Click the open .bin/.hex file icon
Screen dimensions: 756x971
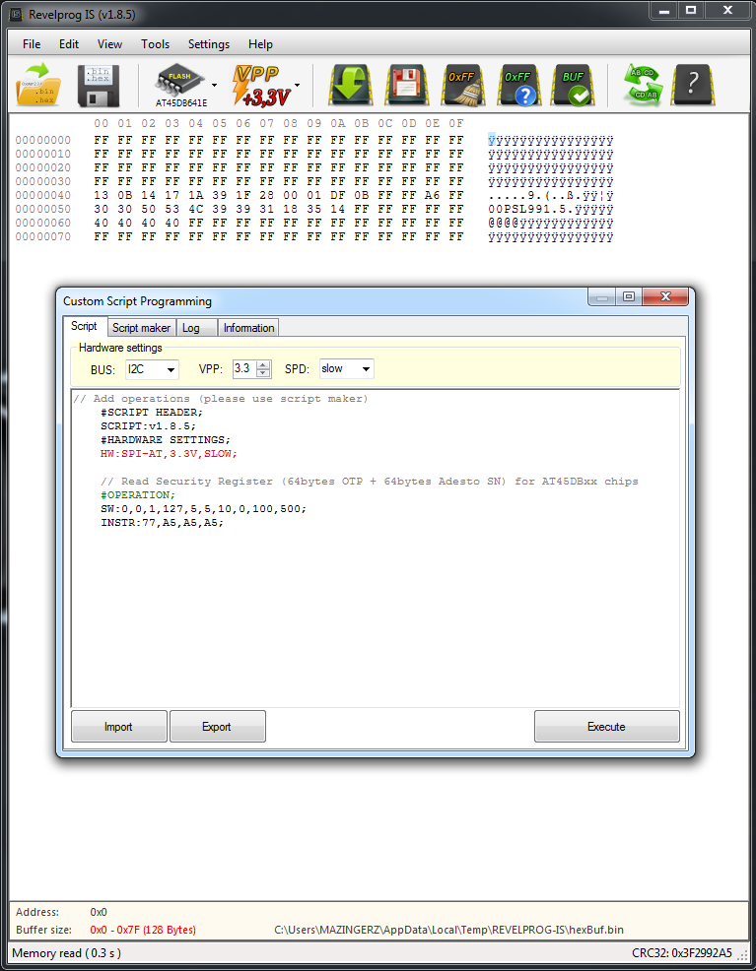pyautogui.click(x=38, y=85)
